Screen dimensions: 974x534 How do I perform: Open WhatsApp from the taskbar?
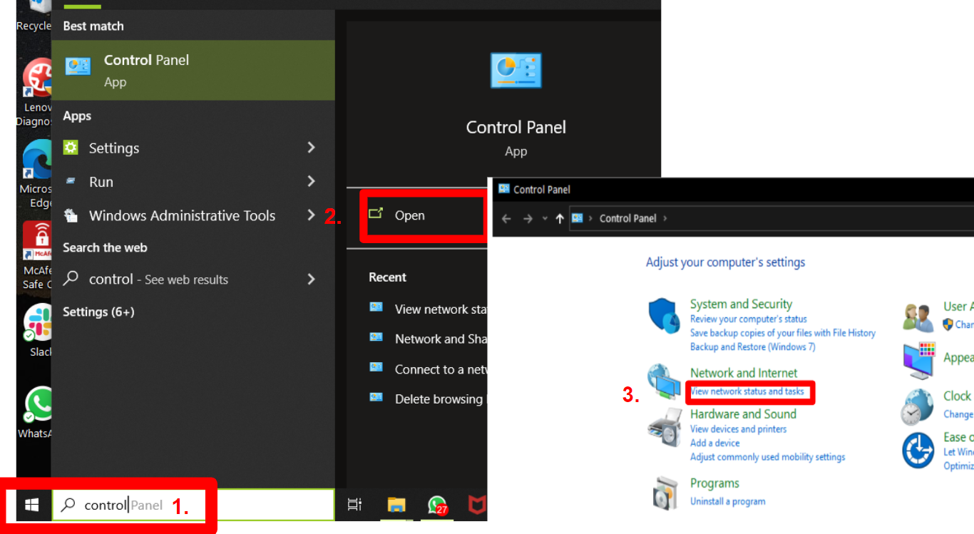[437, 505]
